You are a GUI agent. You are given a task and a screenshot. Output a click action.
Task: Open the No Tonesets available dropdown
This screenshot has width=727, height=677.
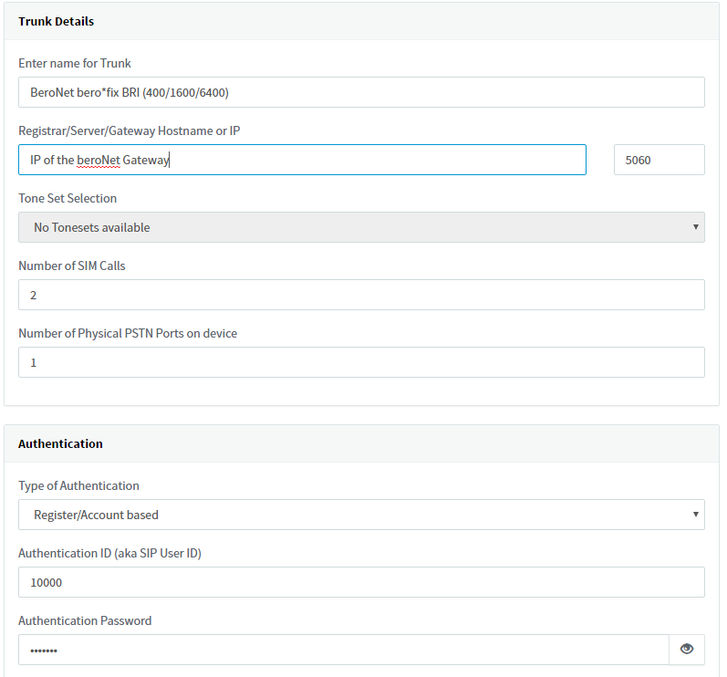[x=361, y=227]
